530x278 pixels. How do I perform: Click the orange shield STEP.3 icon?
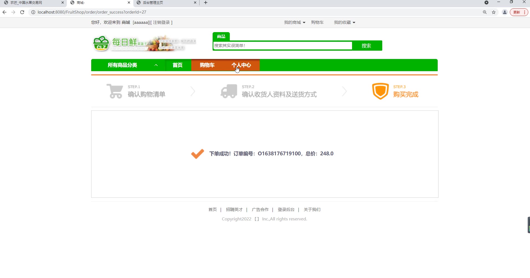click(x=380, y=91)
